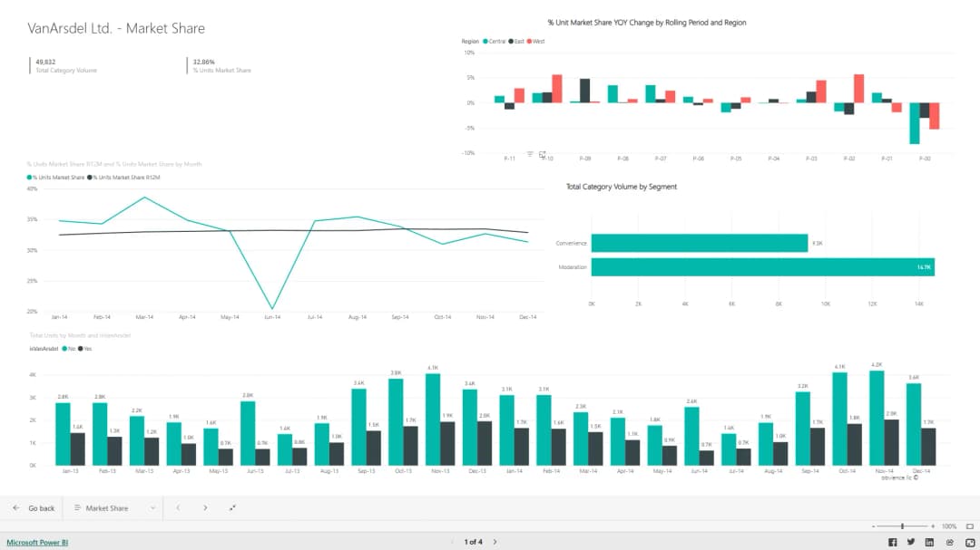This screenshot has height=550, width=980.
Task: Click the previous page arrow beside 1 of 4
Action: coord(453,542)
